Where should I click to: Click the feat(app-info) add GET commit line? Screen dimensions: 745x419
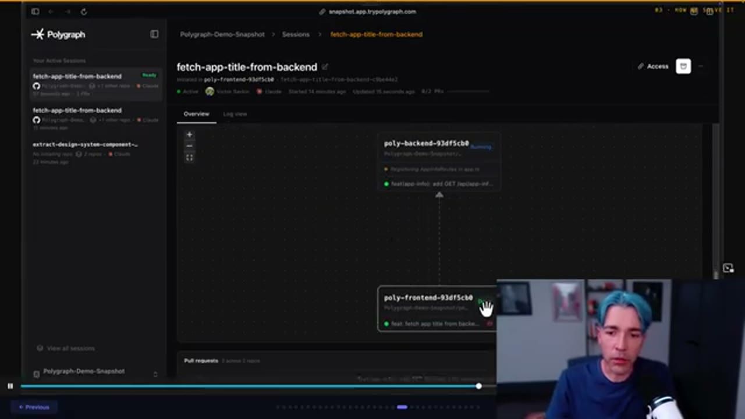pyautogui.click(x=439, y=184)
